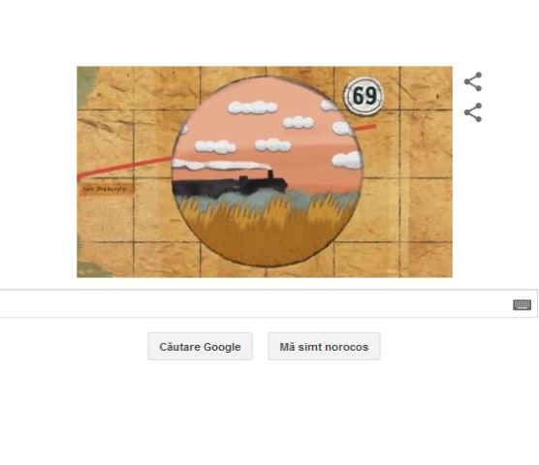Click the parchment map area right of the circle
The image size is (539, 465).
pyautogui.click(x=409, y=193)
